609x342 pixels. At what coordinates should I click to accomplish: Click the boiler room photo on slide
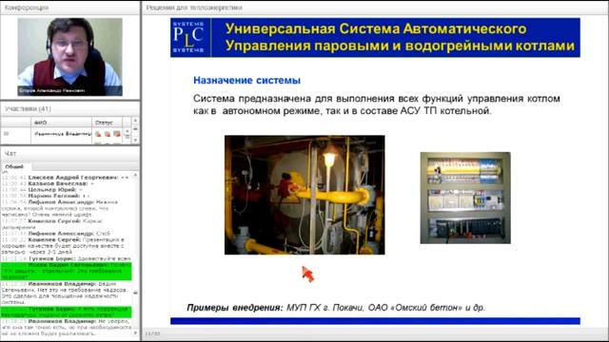304,195
